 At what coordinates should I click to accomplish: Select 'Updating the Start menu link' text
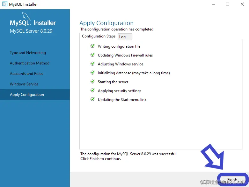pyautogui.click(x=122, y=100)
